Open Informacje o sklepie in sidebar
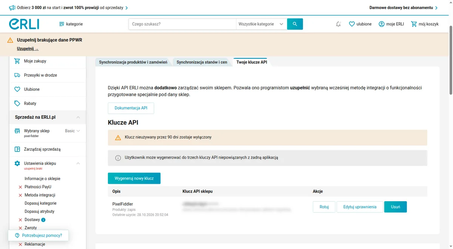The image size is (453, 249). click(42, 179)
